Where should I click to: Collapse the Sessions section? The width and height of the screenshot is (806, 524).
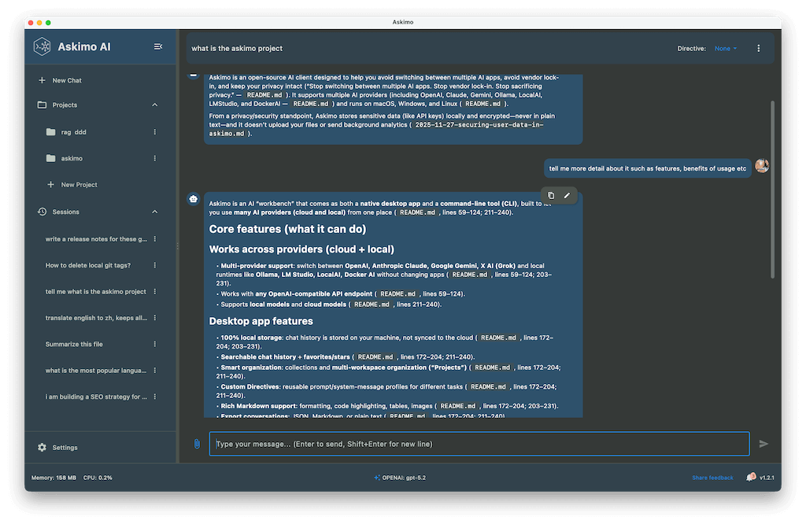[154, 212]
